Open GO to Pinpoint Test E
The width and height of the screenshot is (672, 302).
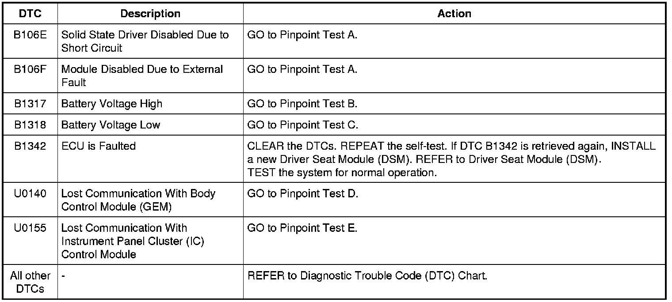(302, 228)
